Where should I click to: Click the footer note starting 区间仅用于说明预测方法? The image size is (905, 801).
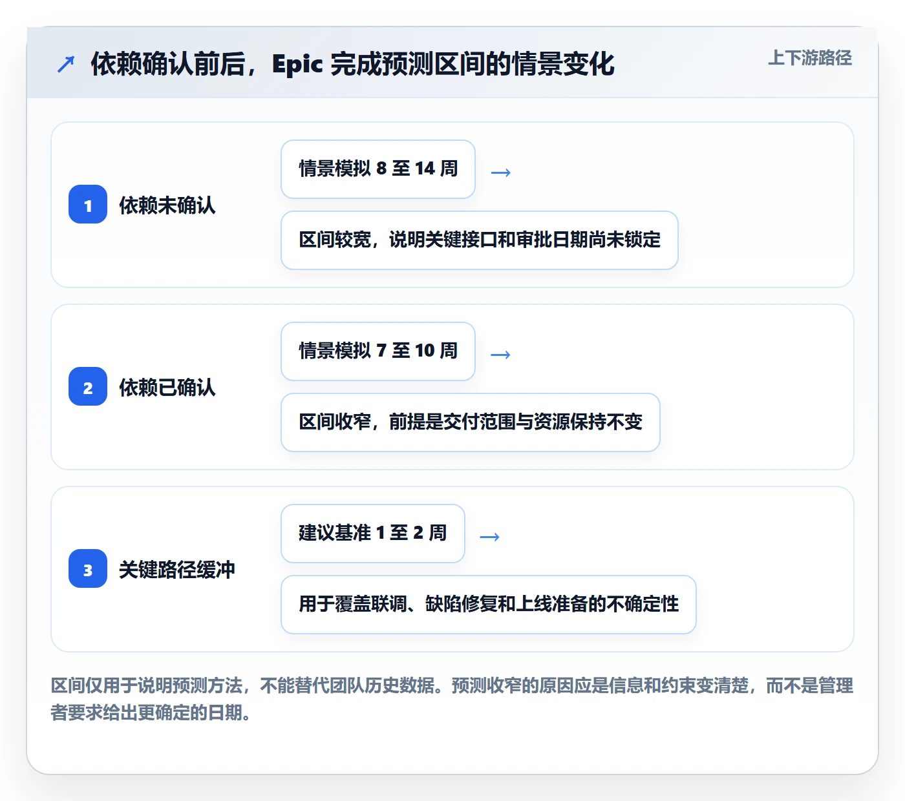click(x=452, y=699)
